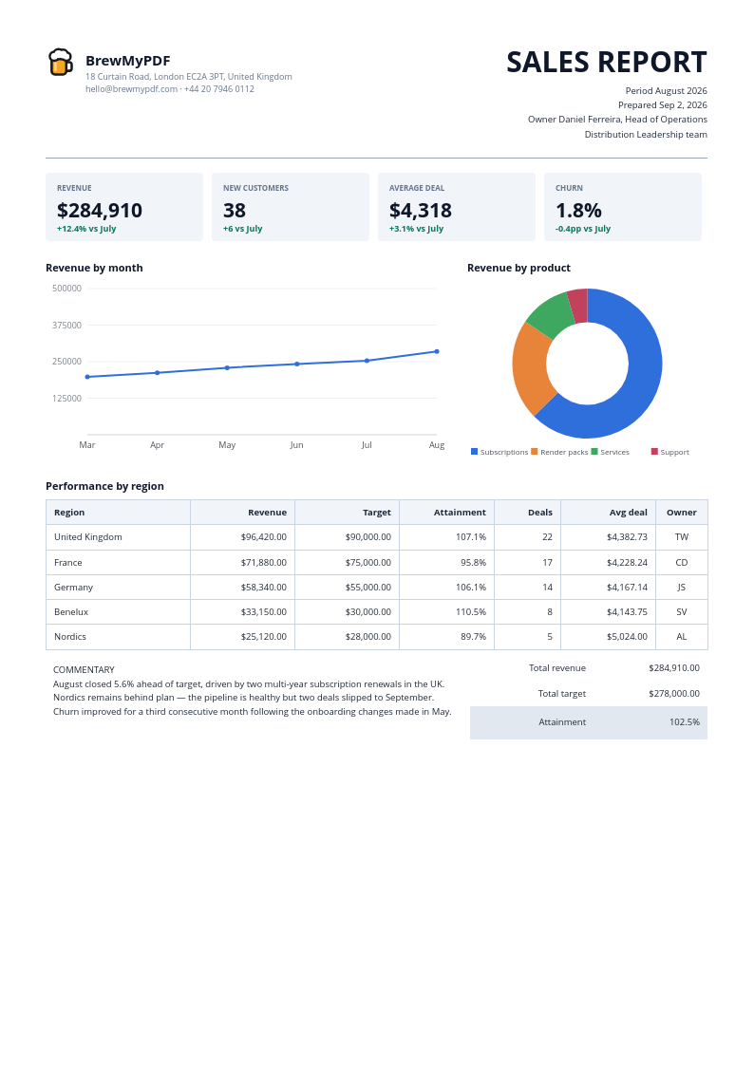
Task: Click the SALES REPORT title
Action: [x=607, y=62]
